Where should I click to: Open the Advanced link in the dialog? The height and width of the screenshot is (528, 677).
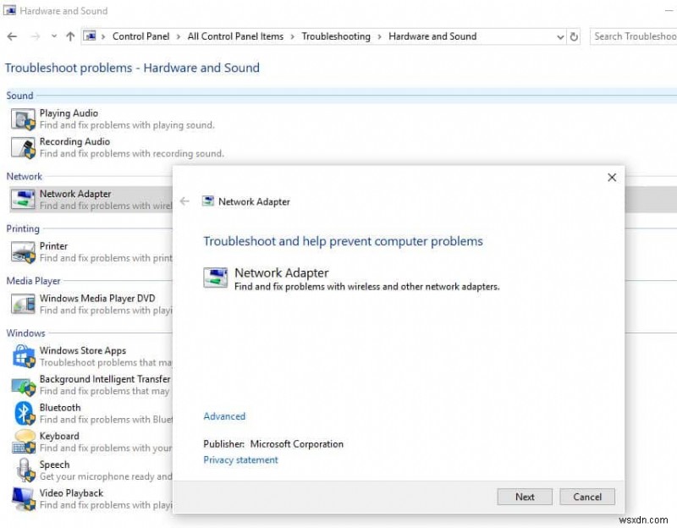pyautogui.click(x=223, y=416)
